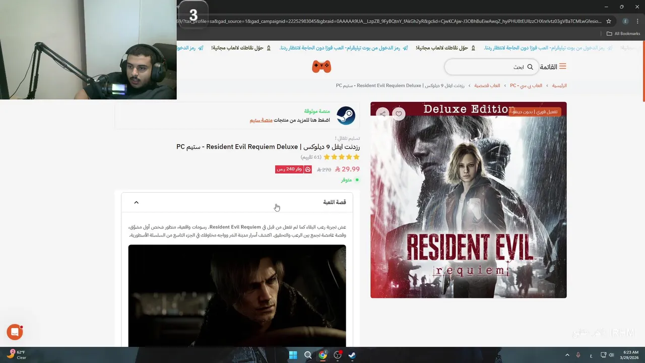This screenshot has width=645, height=363.
Task: Open network settings tray icon
Action: click(x=603, y=355)
